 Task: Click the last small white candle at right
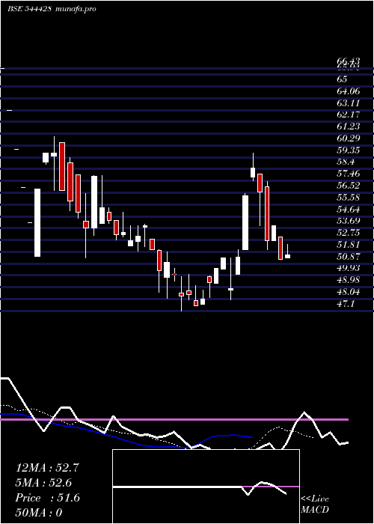click(287, 256)
